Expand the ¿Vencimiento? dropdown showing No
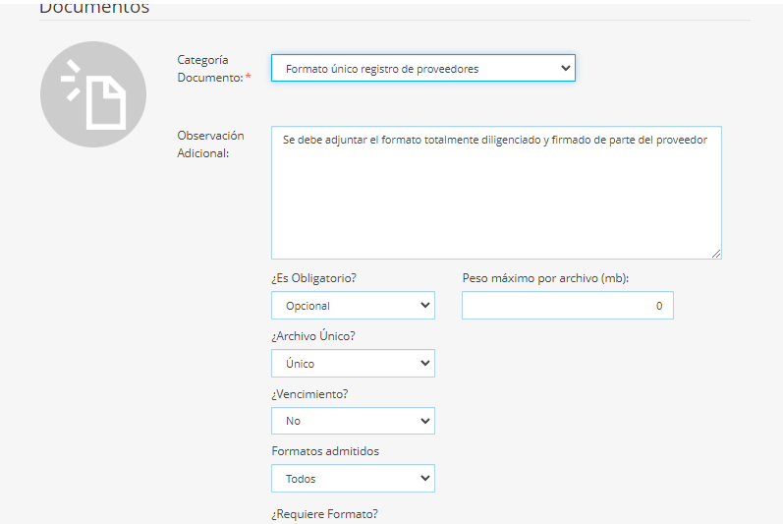The width and height of the screenshot is (783, 524). click(353, 421)
